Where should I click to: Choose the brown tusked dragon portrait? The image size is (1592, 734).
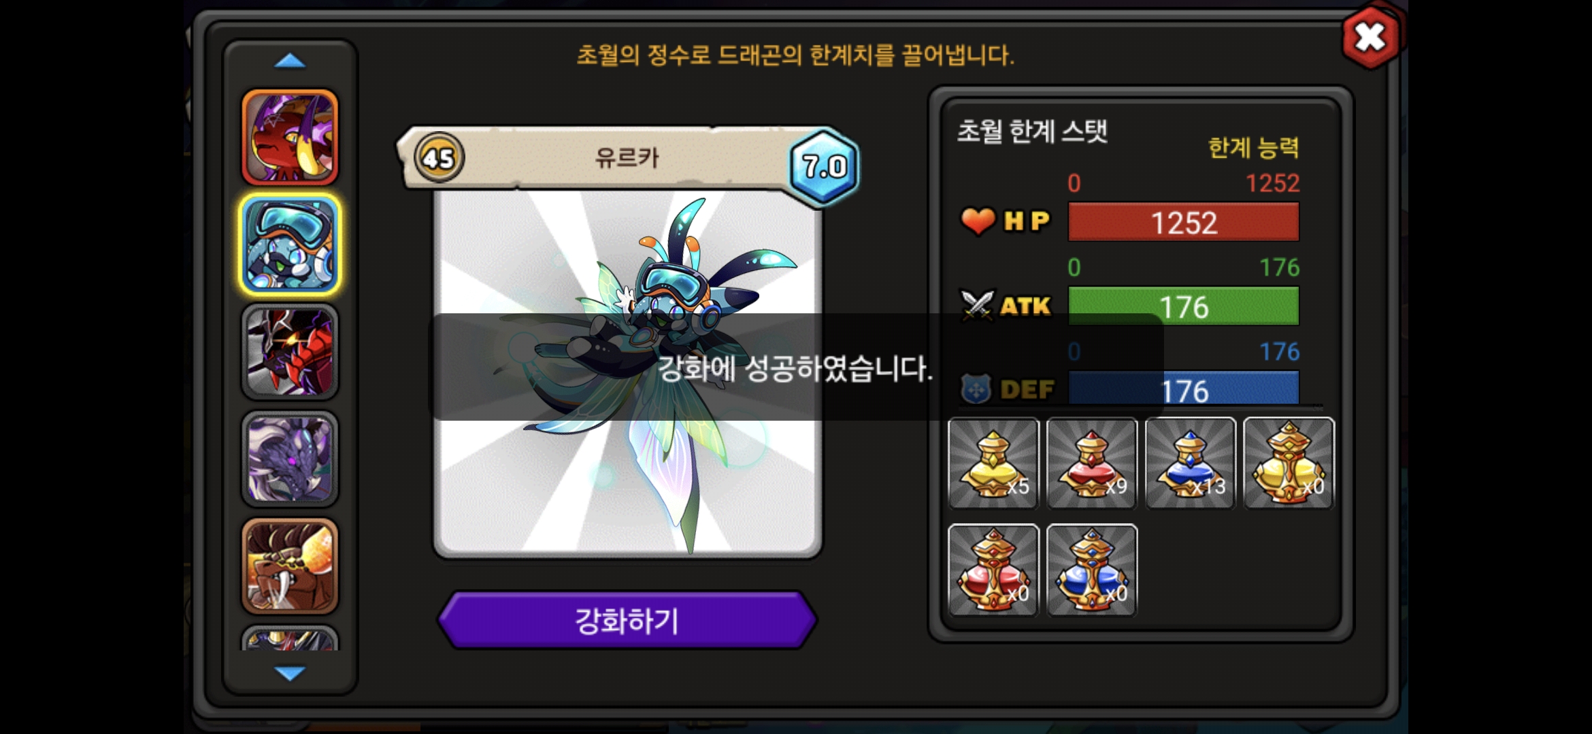pyautogui.click(x=290, y=566)
